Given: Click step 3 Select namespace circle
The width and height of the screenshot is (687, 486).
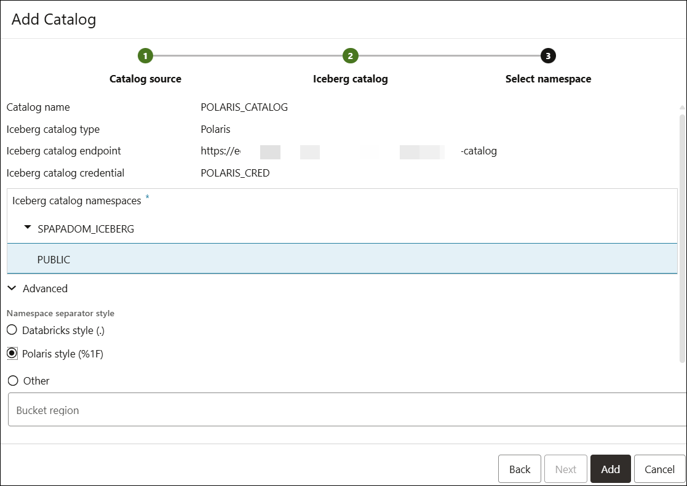Looking at the screenshot, I should 547,55.
